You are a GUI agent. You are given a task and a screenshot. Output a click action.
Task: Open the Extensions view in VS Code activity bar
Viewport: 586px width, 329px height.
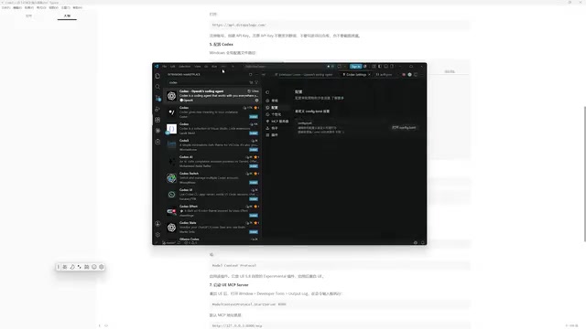(157, 120)
